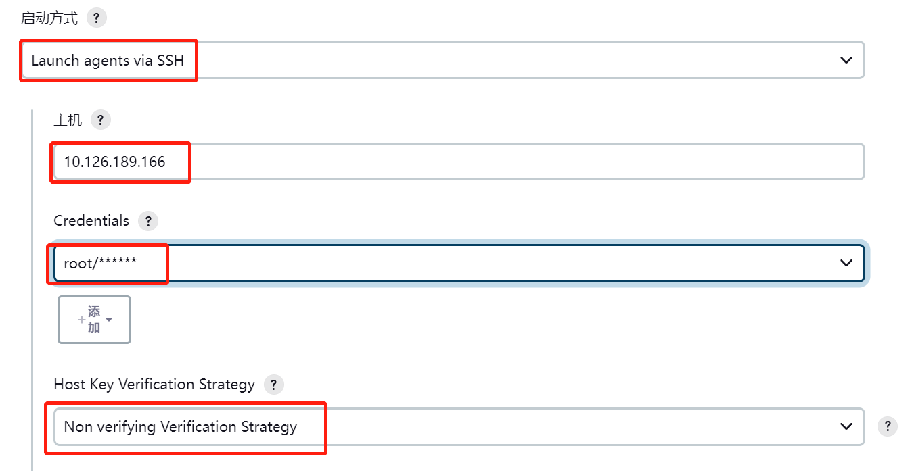The image size is (910, 471).
Task: Click the help icon beside 启动方式
Action: (97, 18)
